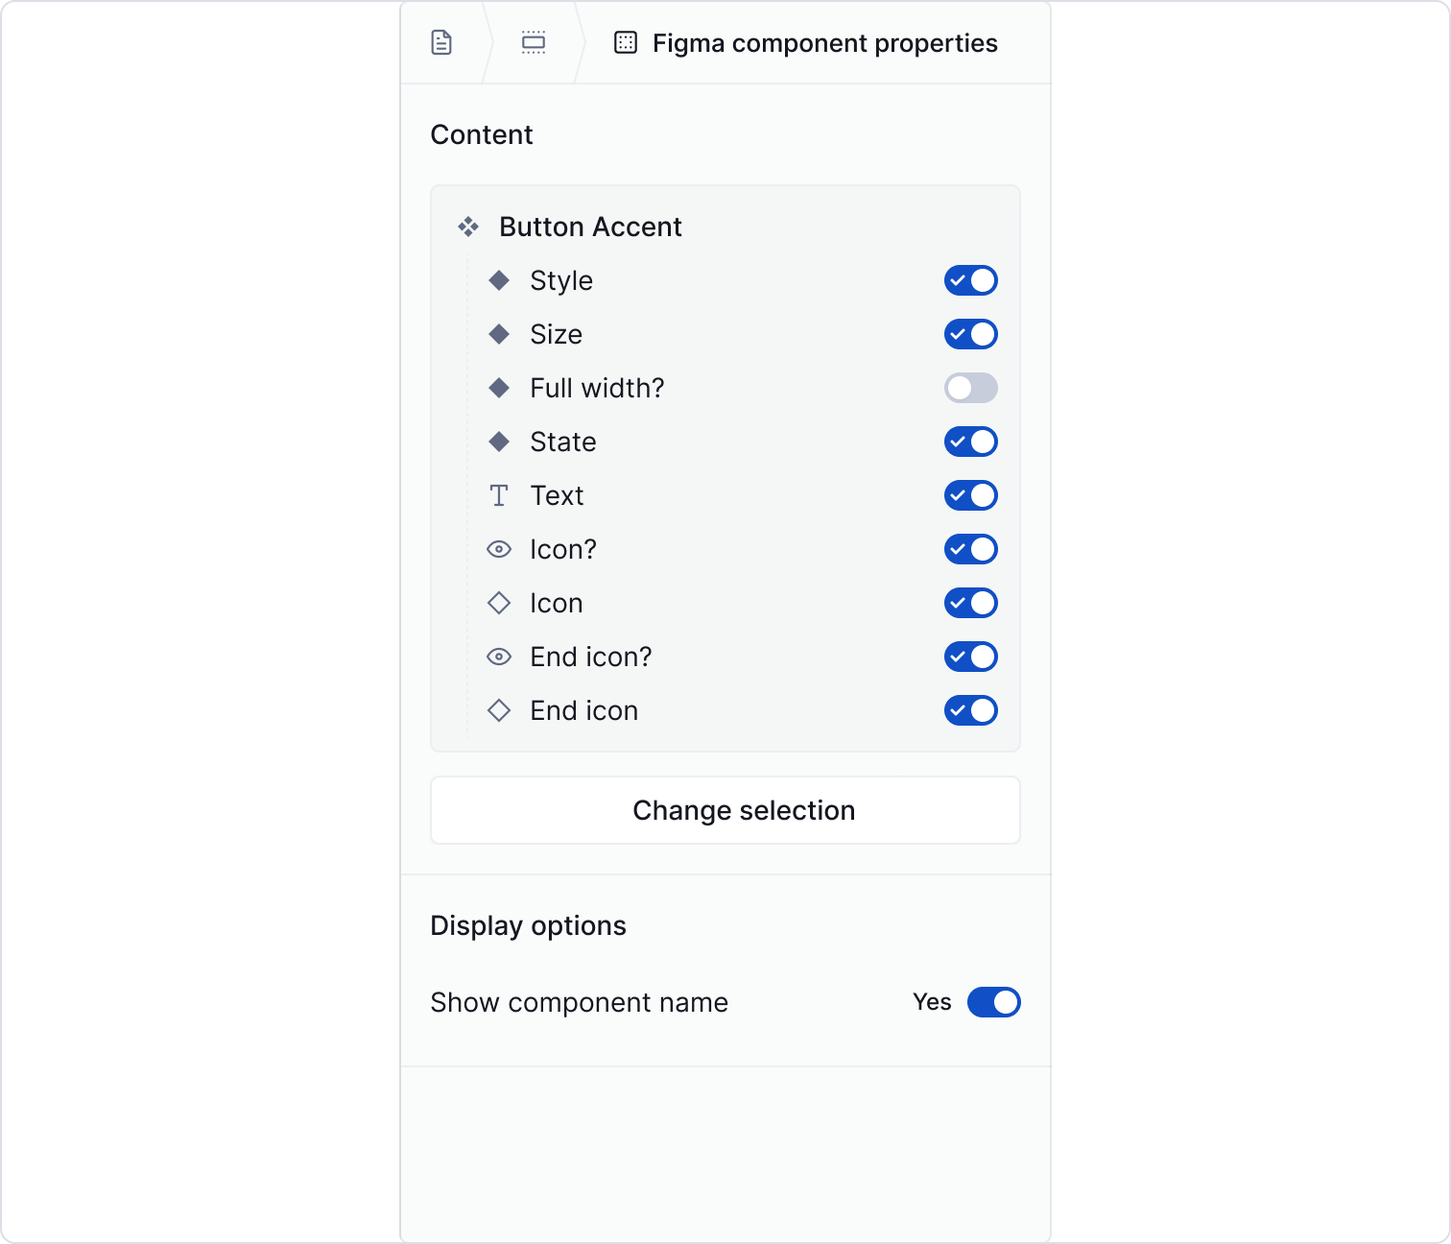Click the document page icon in the breadcrumb
The image size is (1451, 1244).
441,42
